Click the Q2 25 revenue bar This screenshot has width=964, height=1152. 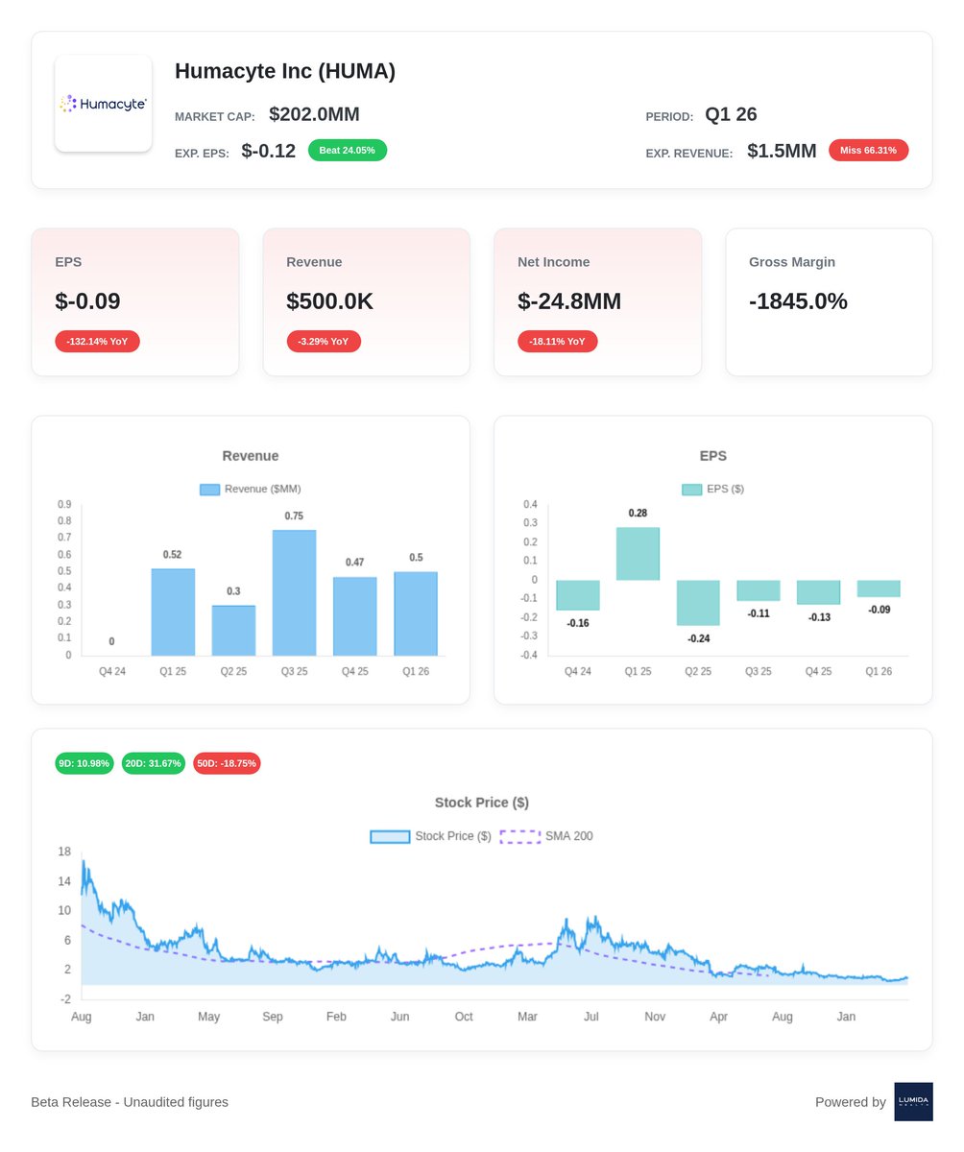[x=233, y=631]
